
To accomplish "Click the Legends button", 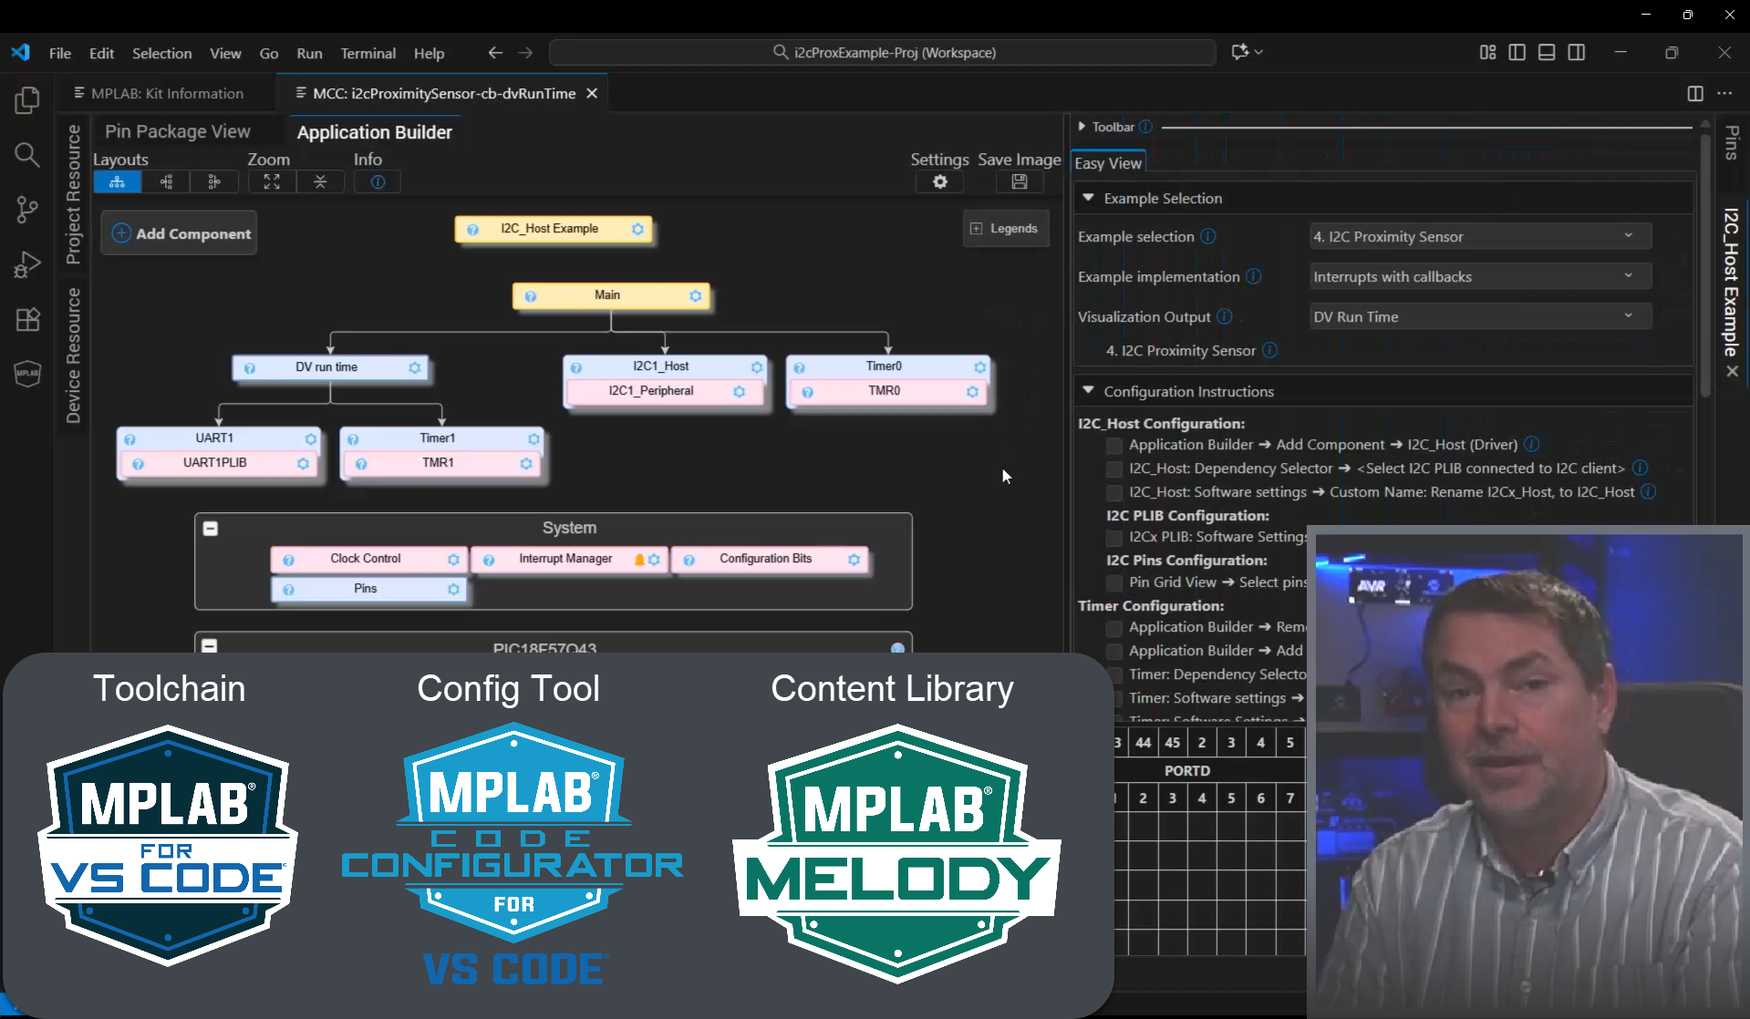I will click(1004, 229).
